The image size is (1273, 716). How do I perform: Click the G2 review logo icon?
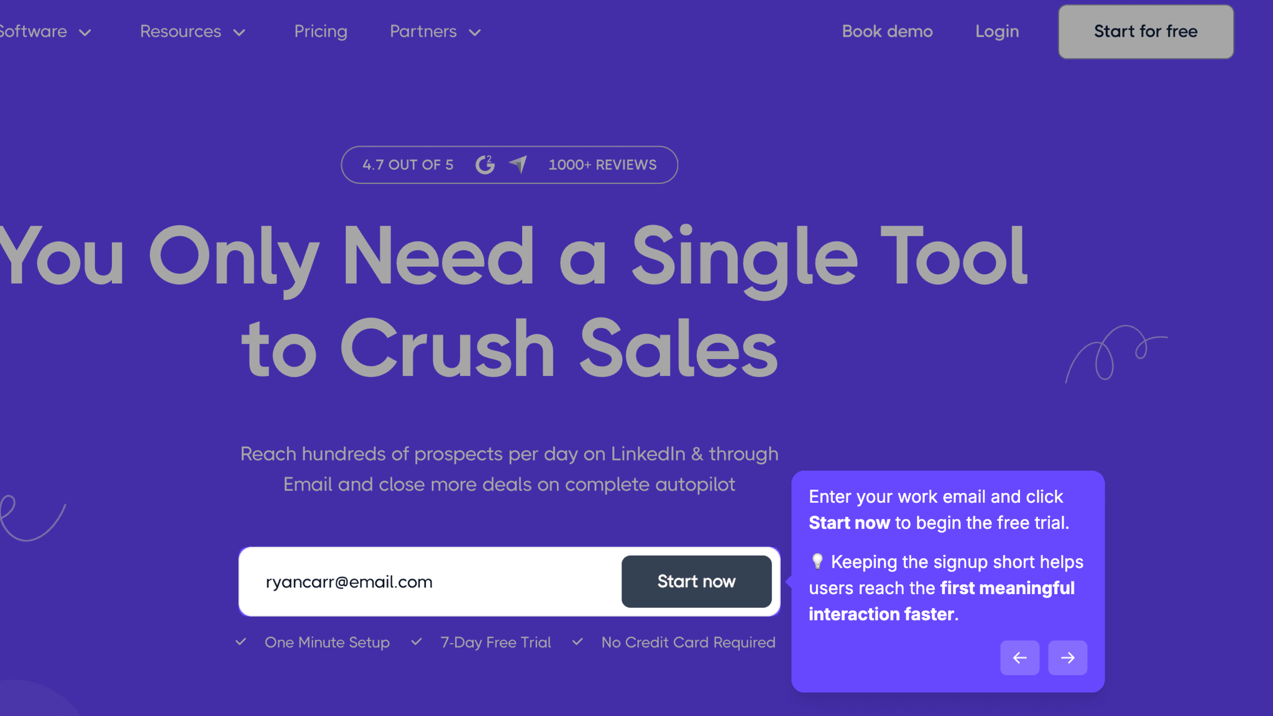tap(485, 165)
